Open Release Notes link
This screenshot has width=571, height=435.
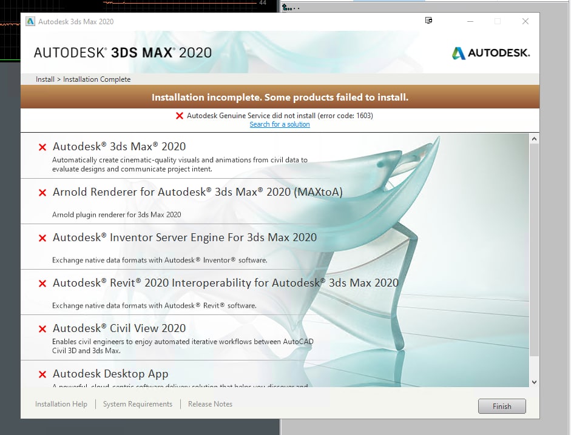[x=210, y=404]
